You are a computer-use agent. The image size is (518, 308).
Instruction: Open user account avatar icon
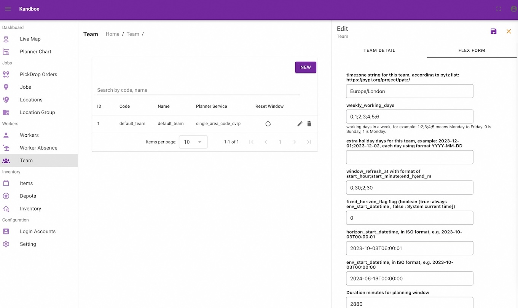[x=513, y=9]
